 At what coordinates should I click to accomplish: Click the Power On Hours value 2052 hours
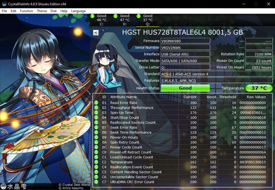pos(259,67)
